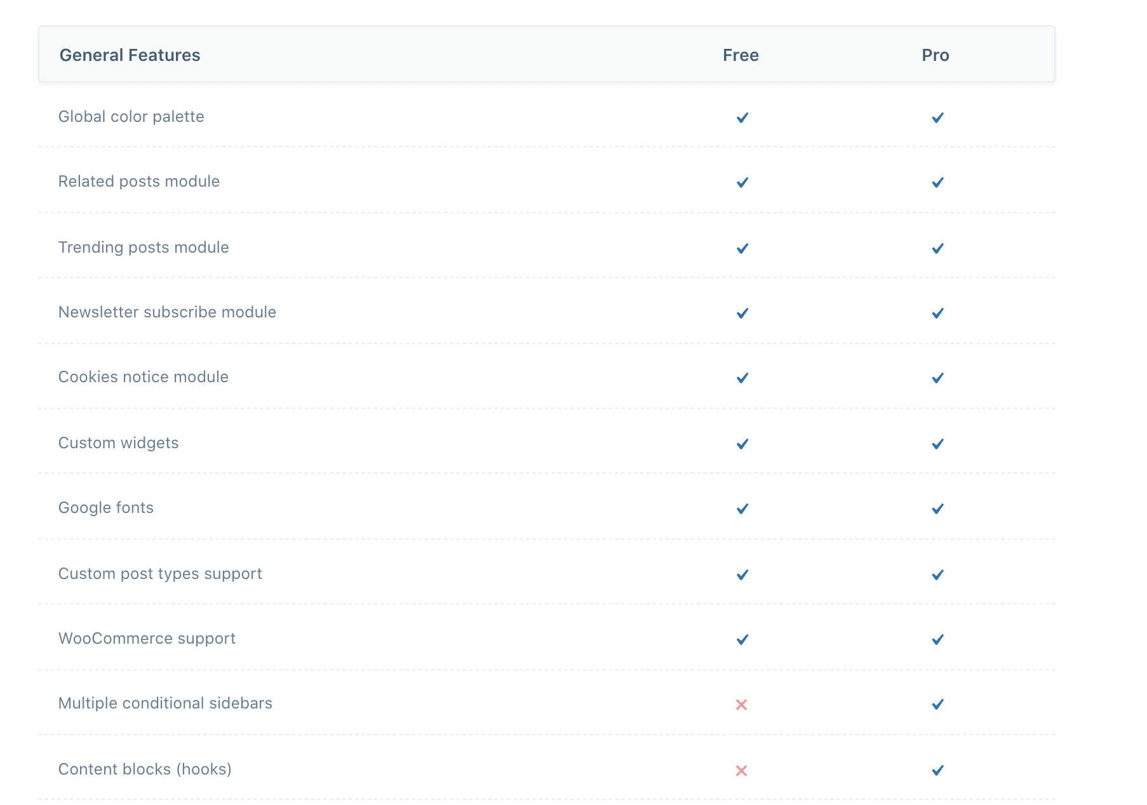
Task: Select the Free column header
Action: (741, 55)
